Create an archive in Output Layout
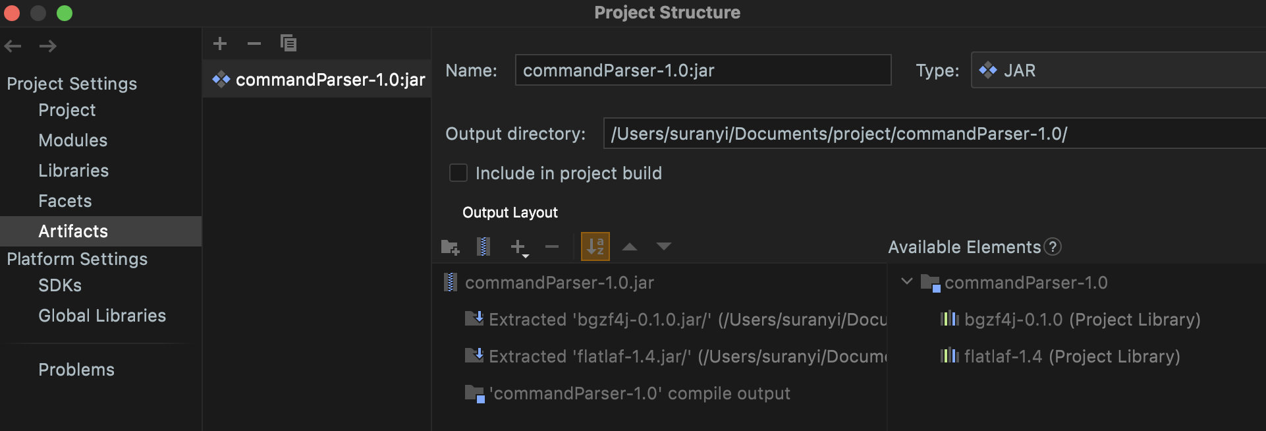This screenshot has width=1266, height=431. tap(483, 246)
